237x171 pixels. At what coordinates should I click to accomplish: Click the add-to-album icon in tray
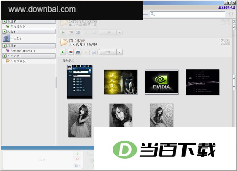[77, 165]
